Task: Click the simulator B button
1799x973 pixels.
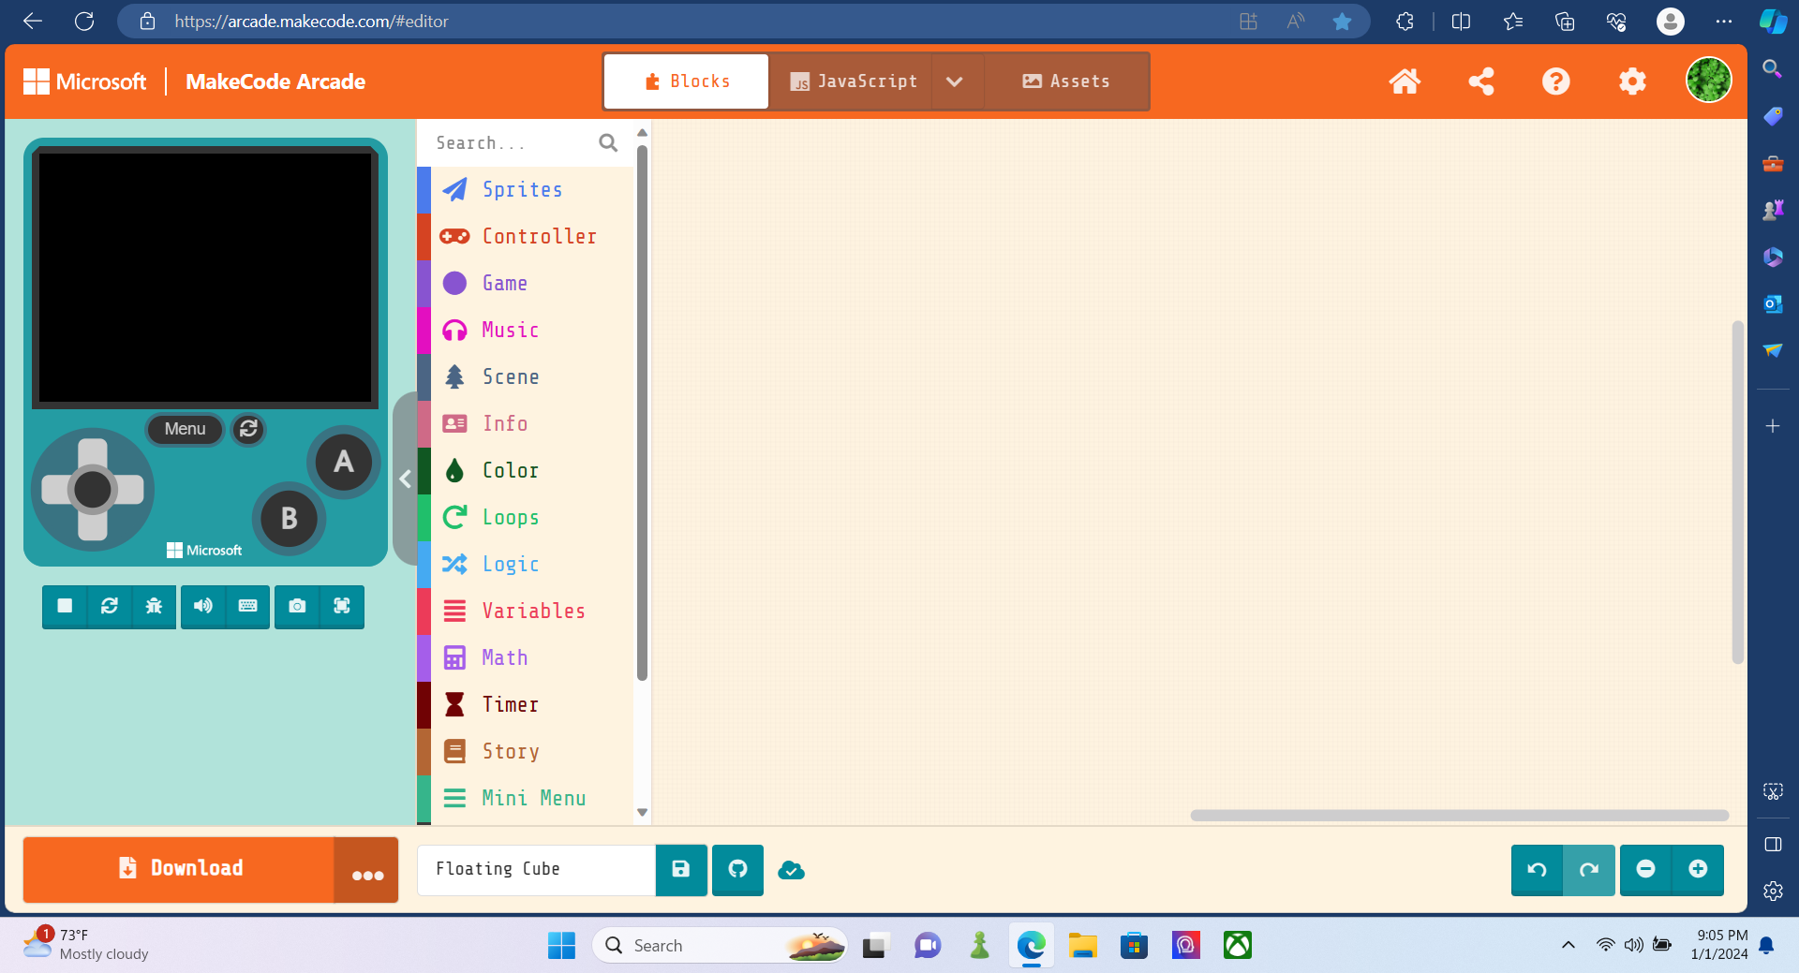Action: (x=289, y=518)
